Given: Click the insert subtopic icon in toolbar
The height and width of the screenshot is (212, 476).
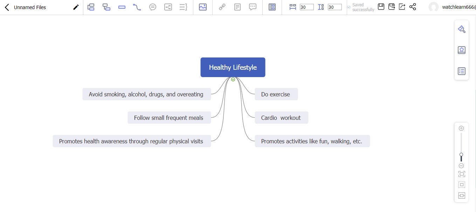Looking at the screenshot, I should pyautogui.click(x=106, y=7).
